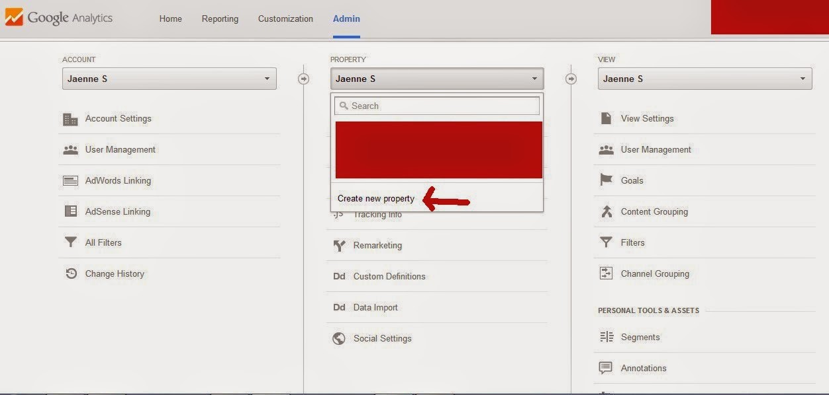
Task: Click the view User Management people icon
Action: tap(606, 150)
